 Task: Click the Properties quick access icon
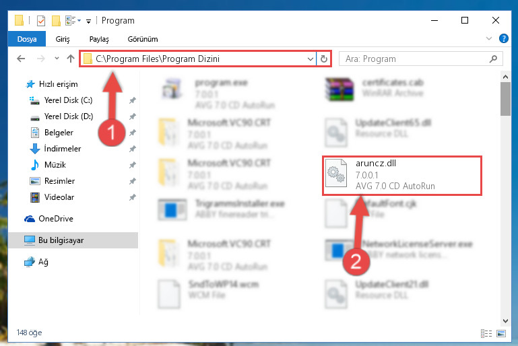coord(41,21)
